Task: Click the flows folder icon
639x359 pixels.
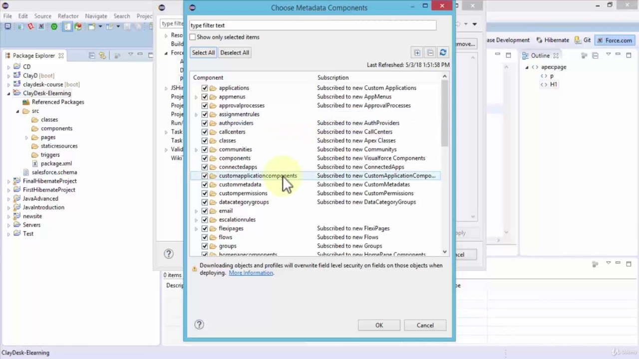Action: click(213, 237)
